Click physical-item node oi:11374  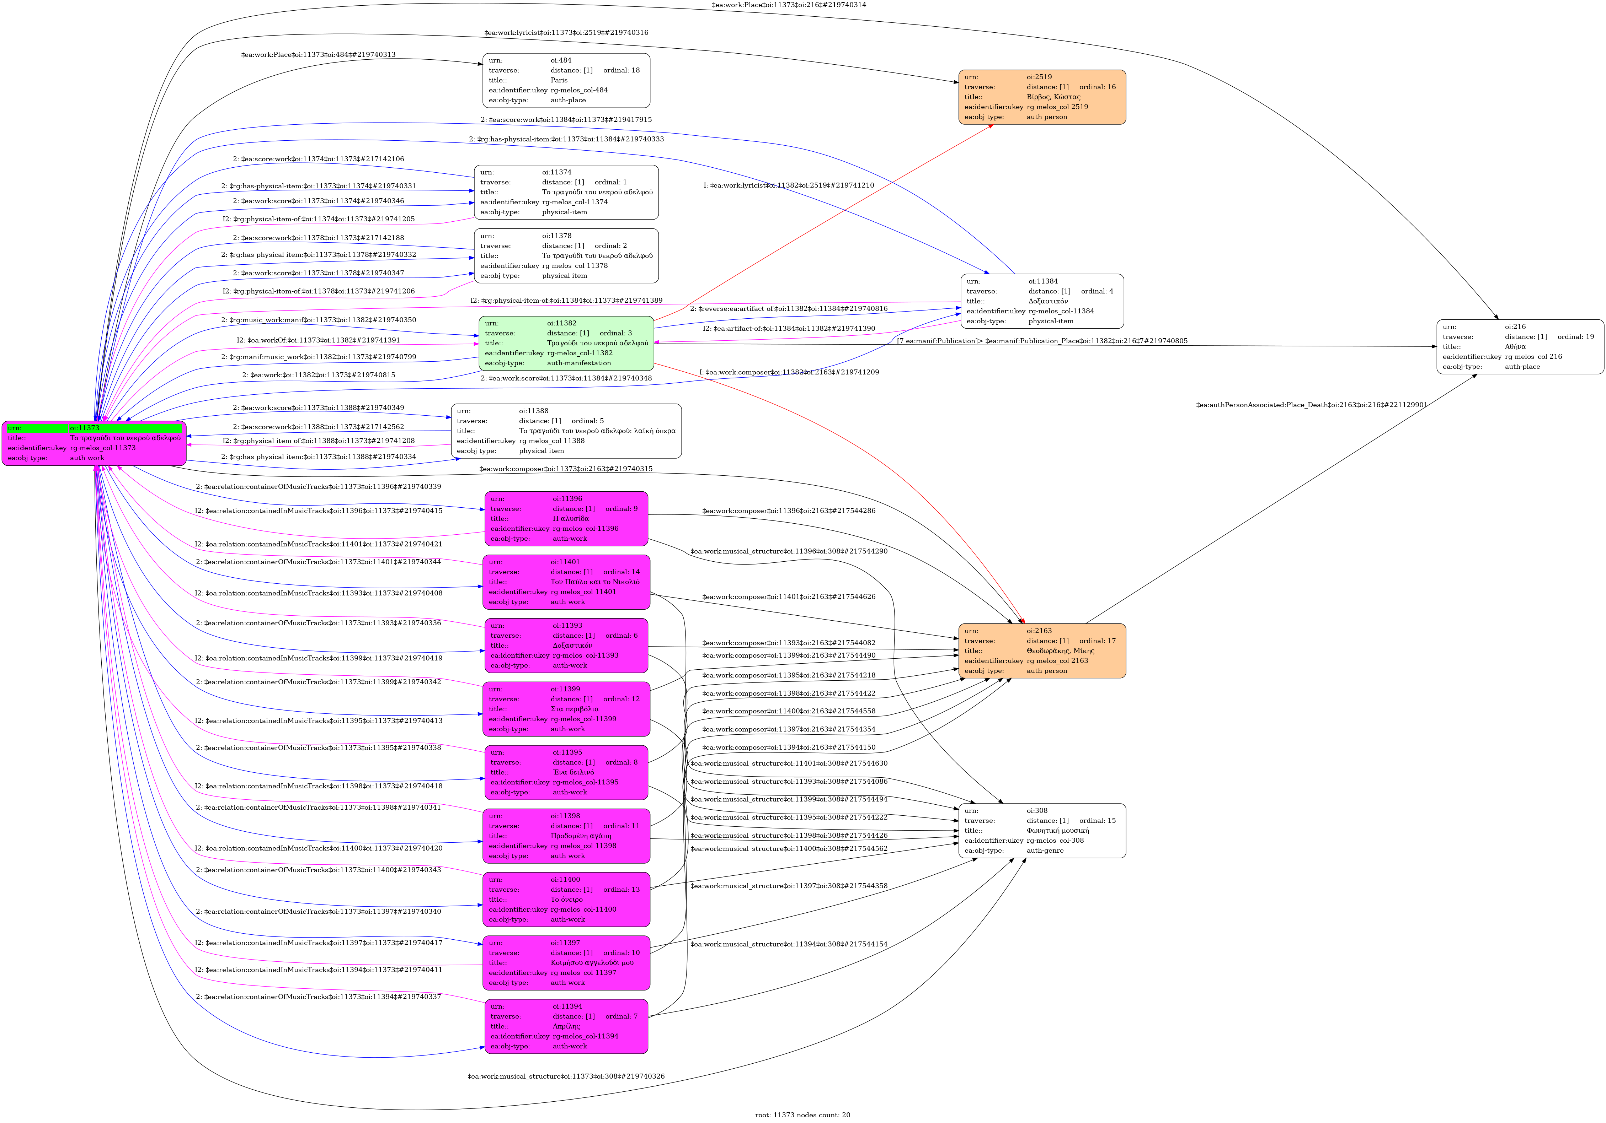tap(566, 192)
